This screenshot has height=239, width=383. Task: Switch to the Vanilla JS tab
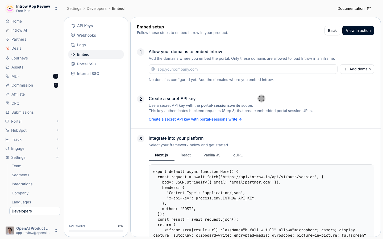coord(212,155)
